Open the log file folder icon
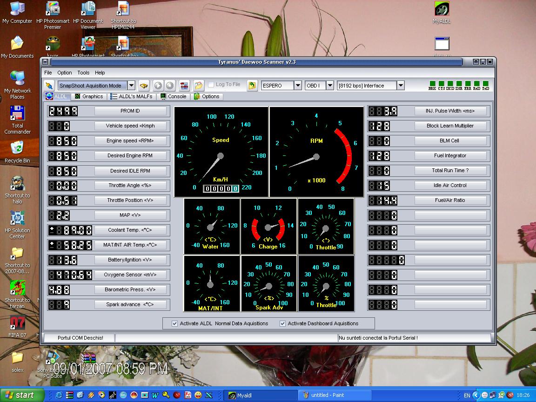The width and height of the screenshot is (536, 402). point(199,86)
